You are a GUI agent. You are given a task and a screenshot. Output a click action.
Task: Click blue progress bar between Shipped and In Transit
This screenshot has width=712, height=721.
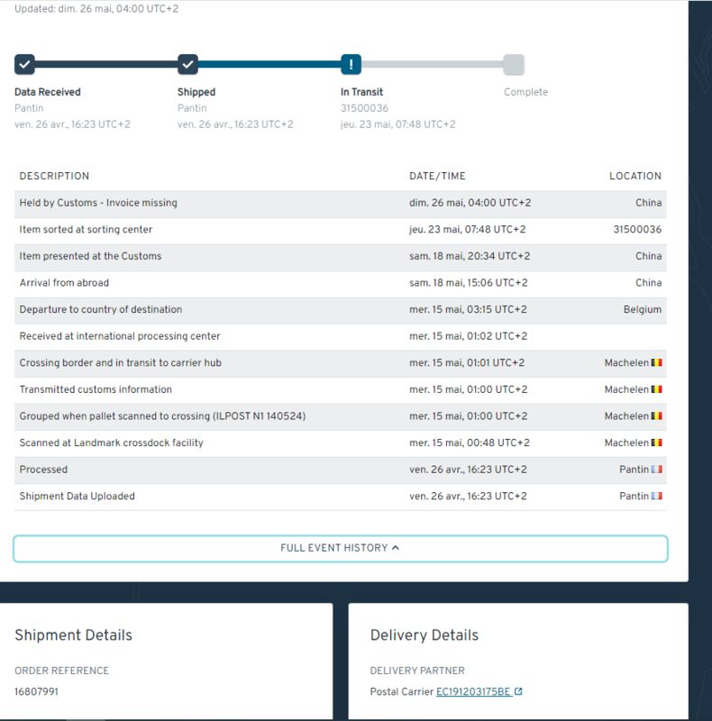pyautogui.click(x=269, y=64)
